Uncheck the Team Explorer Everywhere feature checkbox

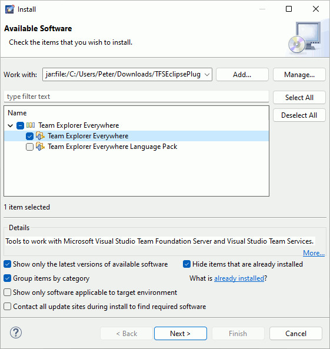point(29,136)
